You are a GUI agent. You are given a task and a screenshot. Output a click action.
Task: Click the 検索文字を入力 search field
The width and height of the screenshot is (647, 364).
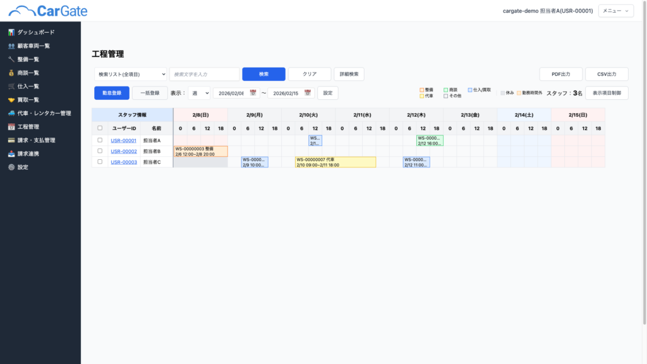pyautogui.click(x=204, y=75)
